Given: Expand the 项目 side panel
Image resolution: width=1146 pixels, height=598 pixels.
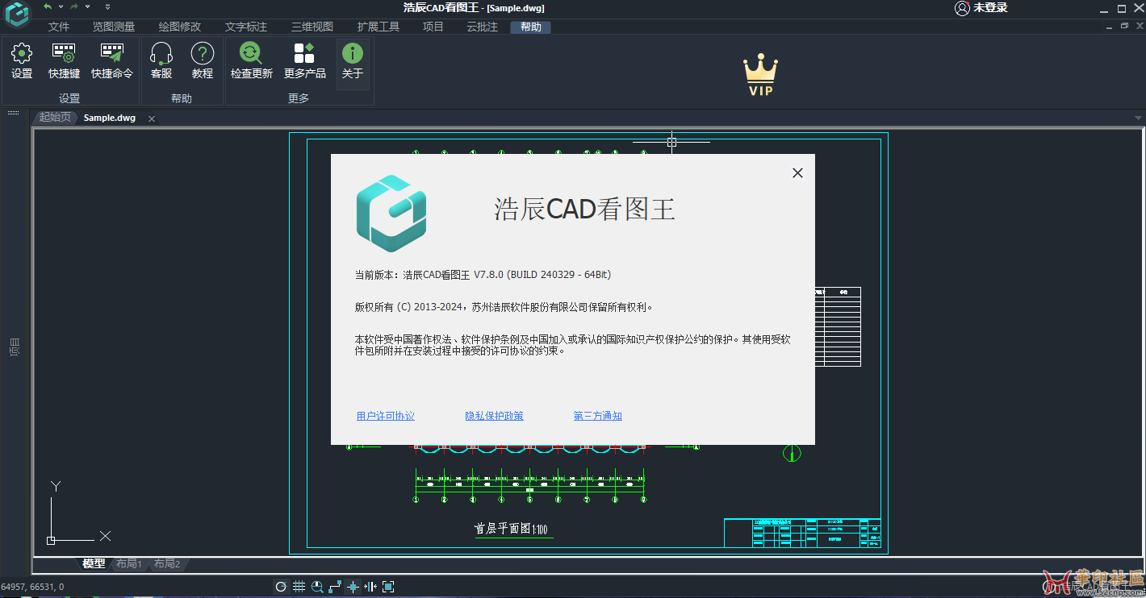Looking at the screenshot, I should (14, 347).
